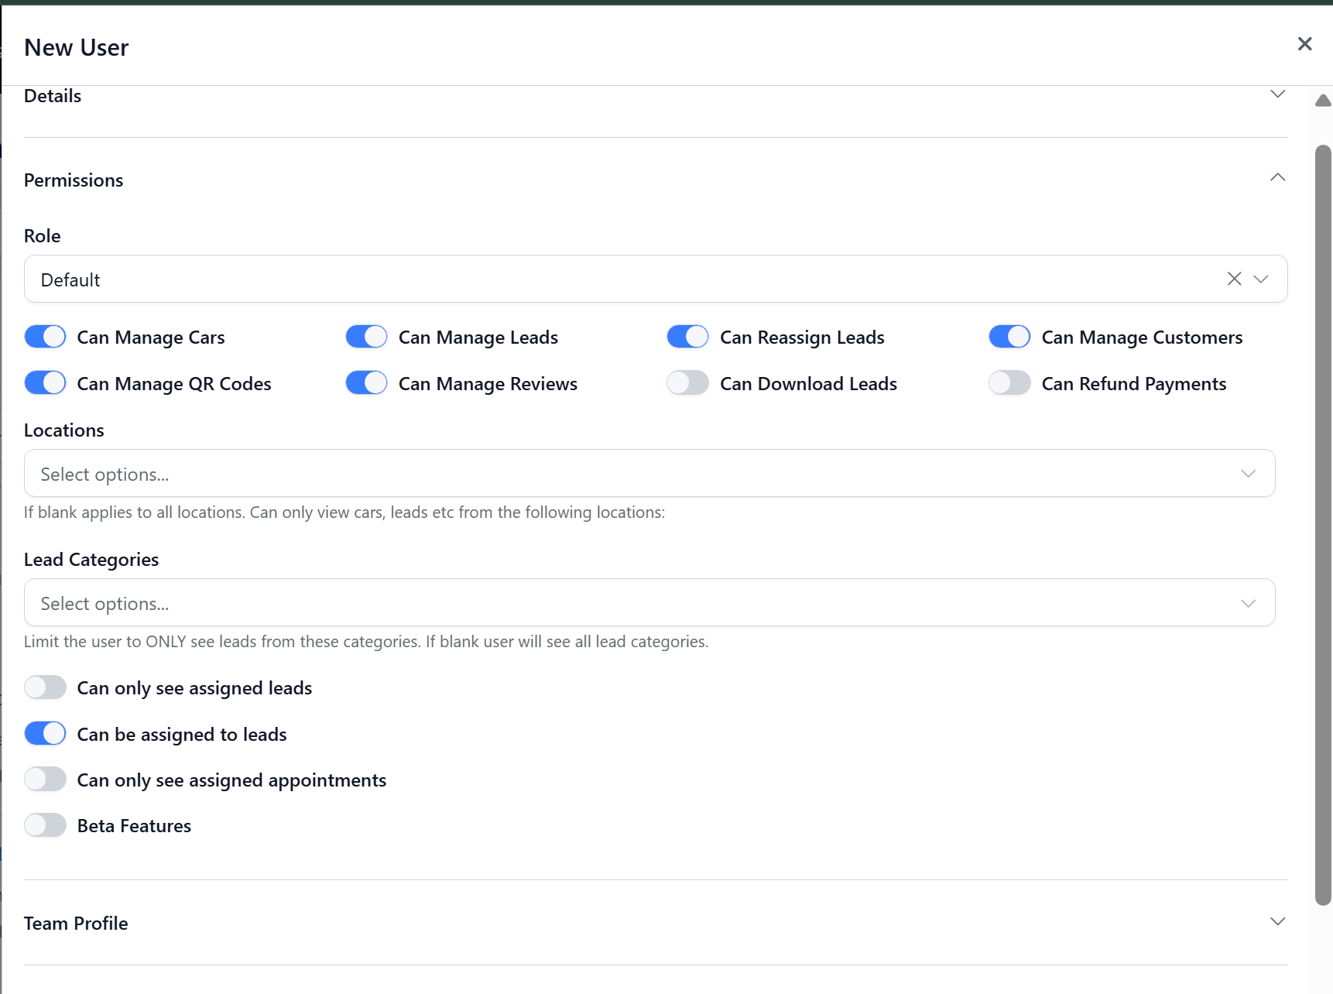Image resolution: width=1333 pixels, height=994 pixels.
Task: Toggle Can Manage Customers switch
Action: click(1009, 337)
